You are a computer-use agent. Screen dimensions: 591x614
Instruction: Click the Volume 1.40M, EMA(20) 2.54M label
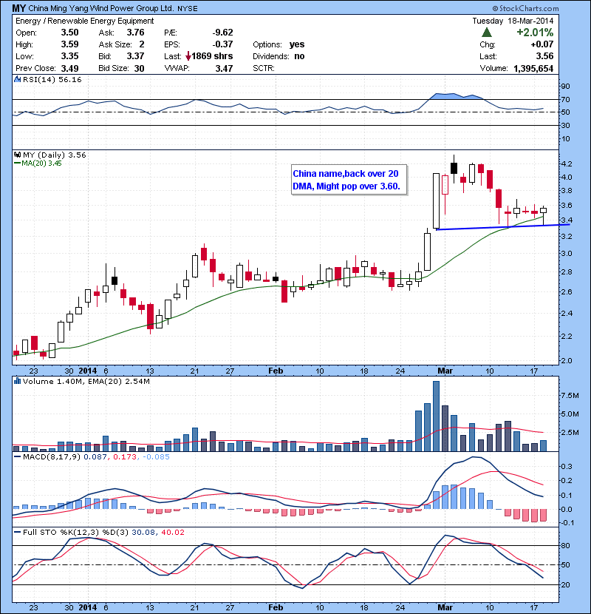tap(86, 381)
